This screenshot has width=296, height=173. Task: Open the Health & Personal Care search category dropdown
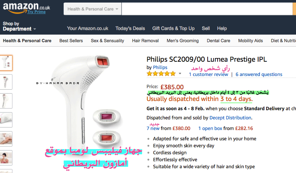92,9
